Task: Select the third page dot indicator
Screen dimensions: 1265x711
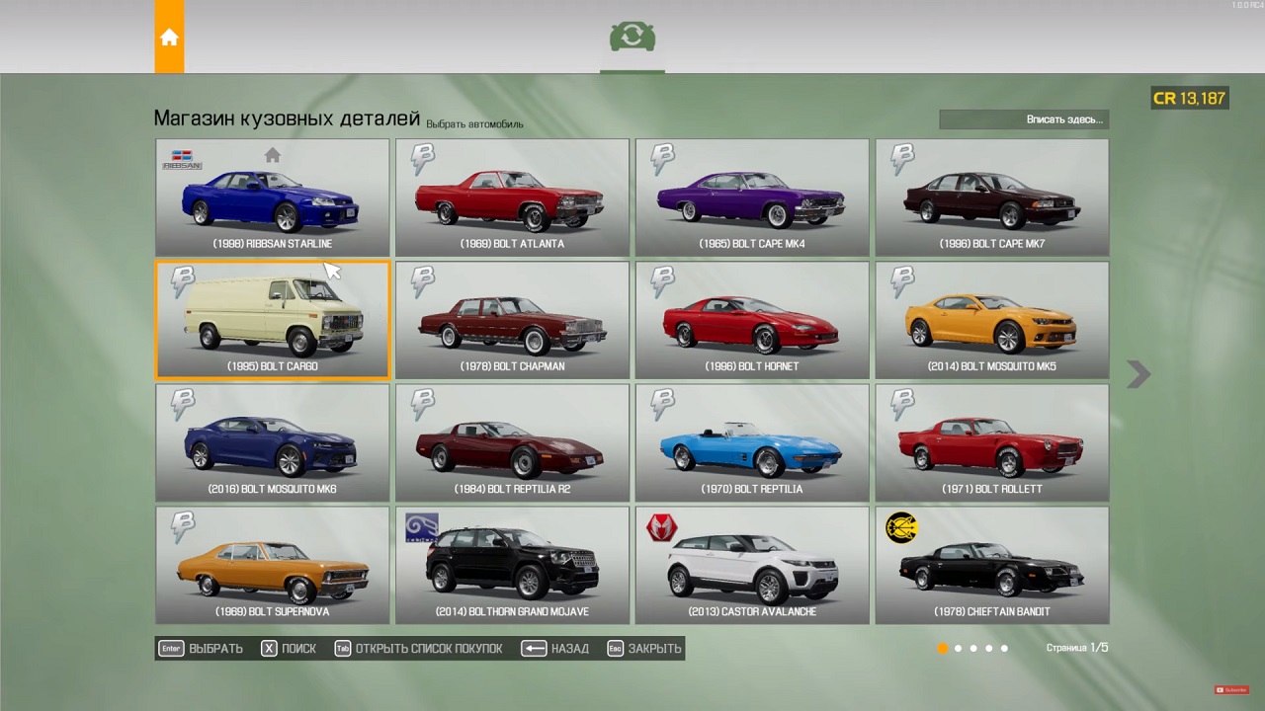Action: 973,649
